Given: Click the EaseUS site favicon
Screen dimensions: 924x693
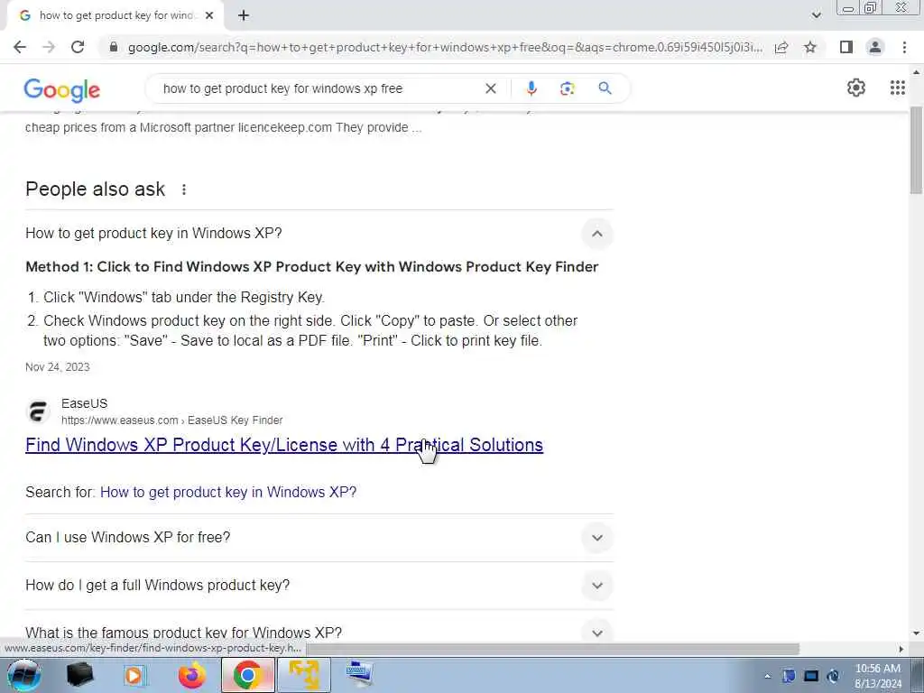Looking at the screenshot, I should point(38,411).
